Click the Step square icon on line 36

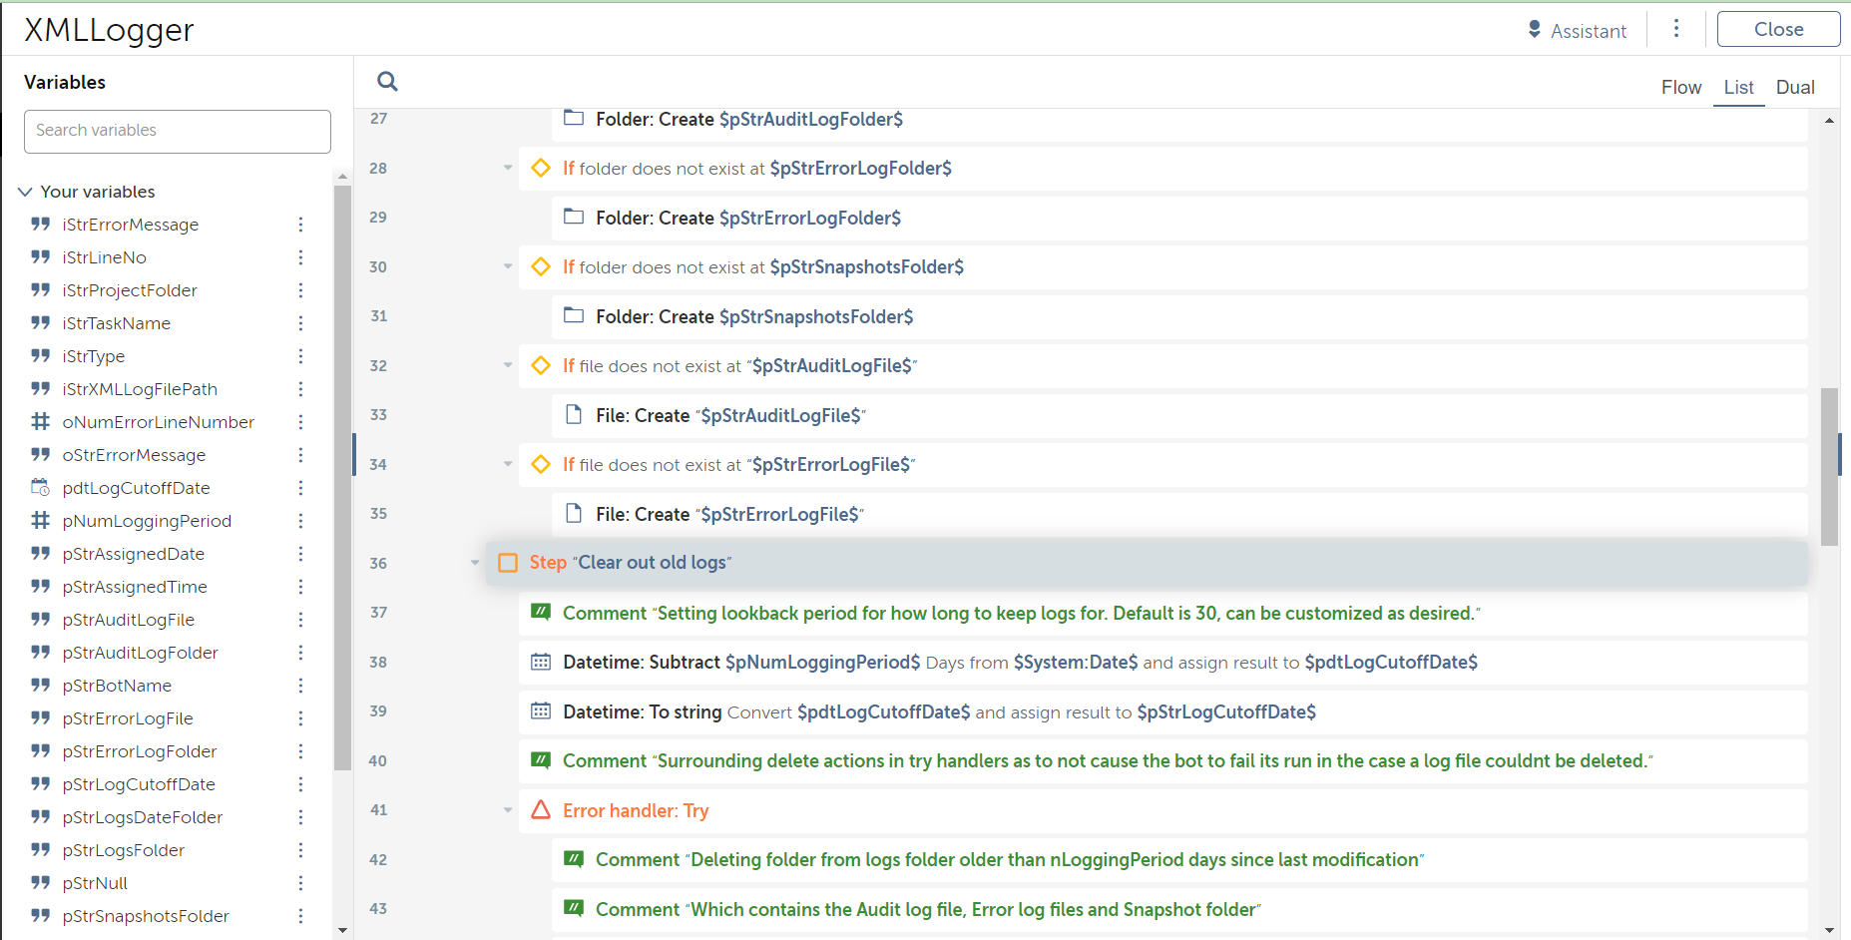click(x=508, y=563)
